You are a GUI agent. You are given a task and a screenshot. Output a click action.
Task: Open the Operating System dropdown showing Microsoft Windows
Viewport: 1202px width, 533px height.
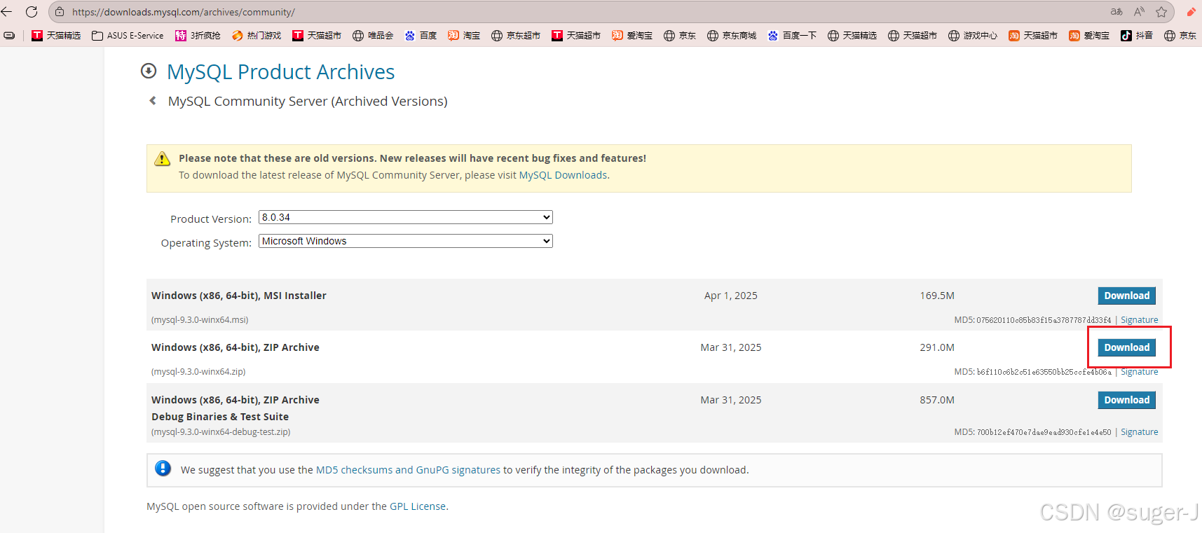coord(406,241)
